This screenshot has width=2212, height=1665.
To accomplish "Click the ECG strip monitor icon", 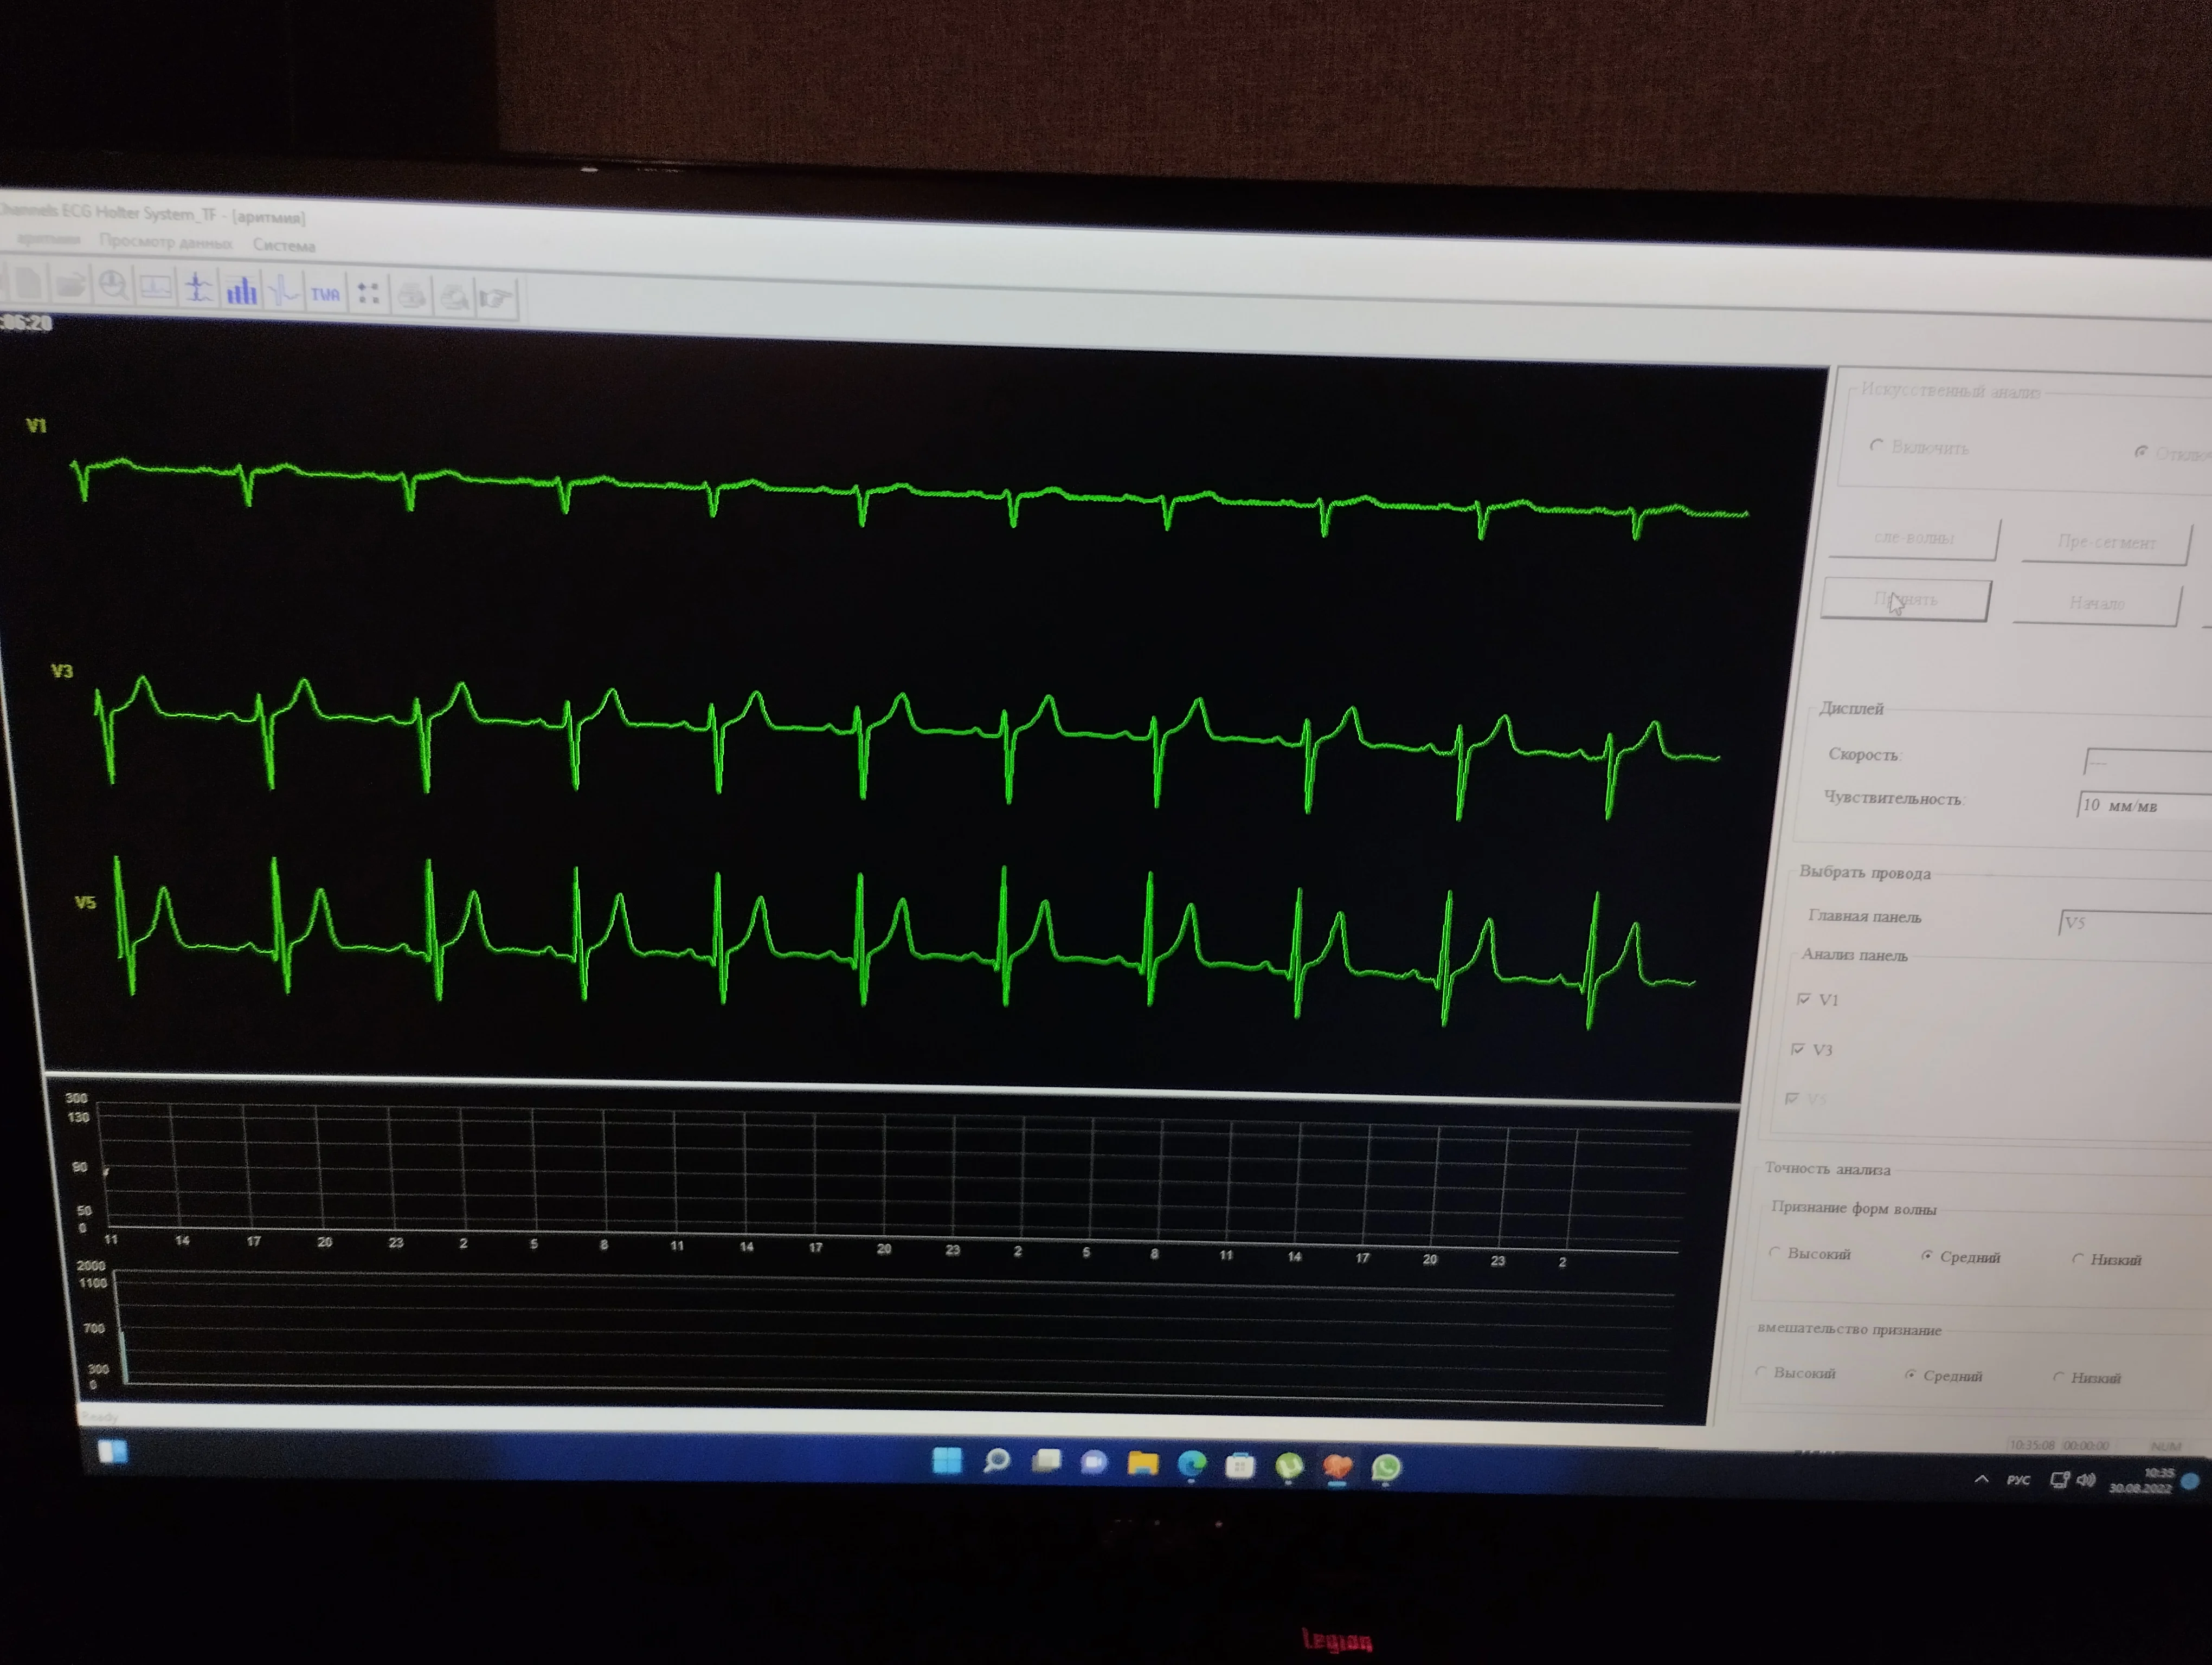I will (x=156, y=288).
